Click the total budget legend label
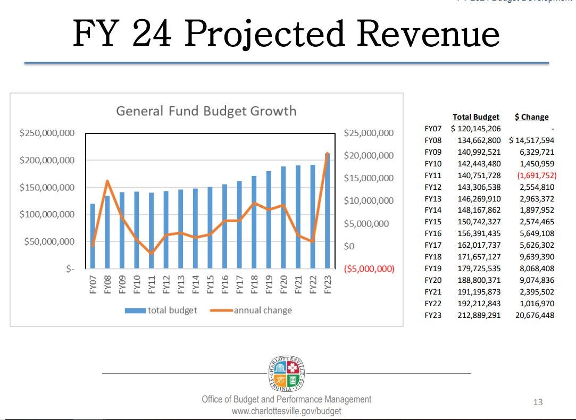 coord(172,310)
